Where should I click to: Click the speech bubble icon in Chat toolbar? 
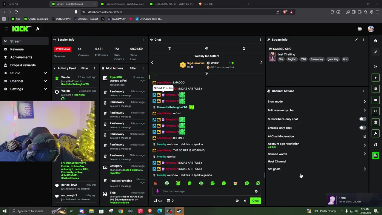click(x=207, y=48)
